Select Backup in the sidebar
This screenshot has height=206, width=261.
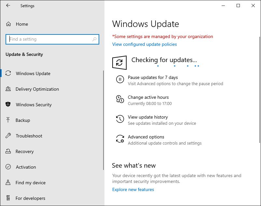pos(23,120)
